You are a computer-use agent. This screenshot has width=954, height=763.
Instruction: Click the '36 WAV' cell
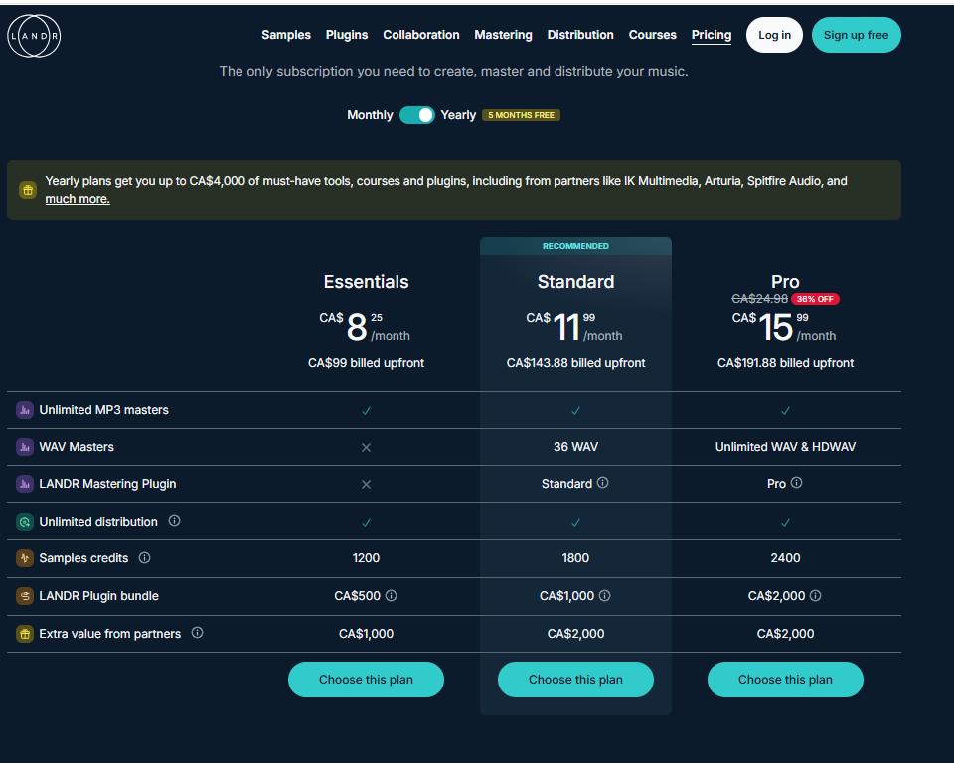coord(575,447)
